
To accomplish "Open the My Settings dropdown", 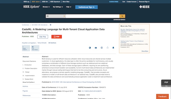I will pyautogui.click(x=58, y=7).
